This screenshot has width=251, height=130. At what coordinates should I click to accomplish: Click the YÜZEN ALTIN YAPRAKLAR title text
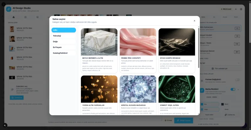click(x=93, y=105)
